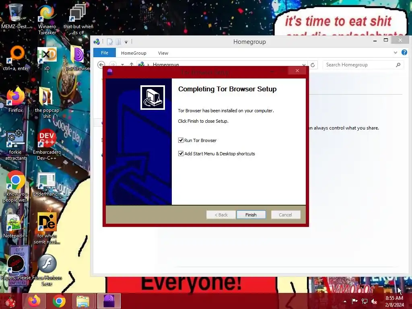This screenshot has width=412, height=309.
Task: Open Winaero Tweaker desktop shortcut
Action: 47,19
